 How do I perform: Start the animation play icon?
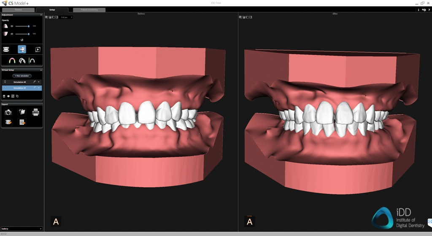point(38,49)
